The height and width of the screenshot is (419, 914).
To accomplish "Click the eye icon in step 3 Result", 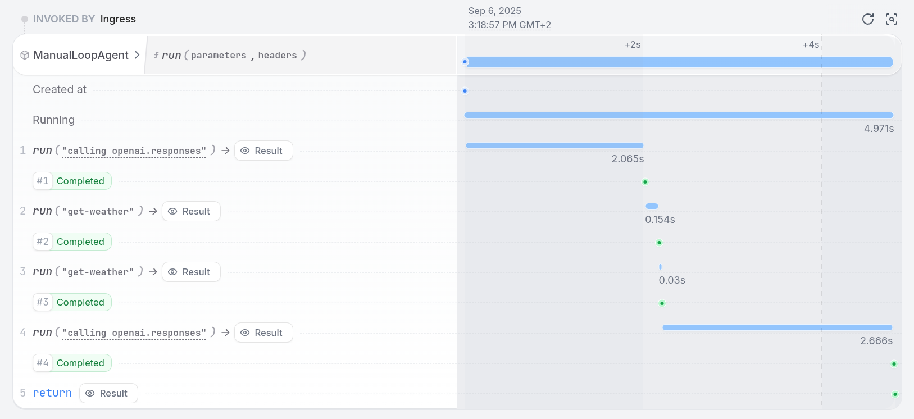I will [172, 272].
